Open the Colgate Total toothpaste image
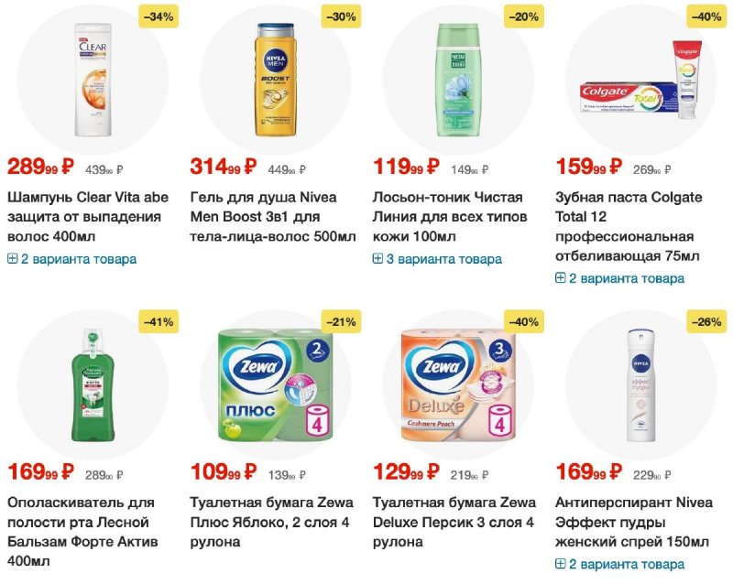The height and width of the screenshot is (584, 733). point(640,80)
